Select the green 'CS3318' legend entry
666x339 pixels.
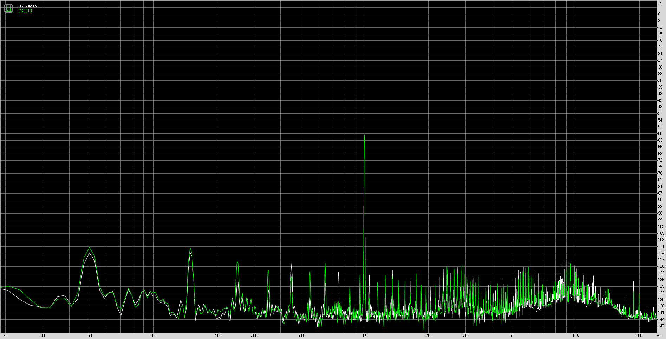pyautogui.click(x=25, y=11)
